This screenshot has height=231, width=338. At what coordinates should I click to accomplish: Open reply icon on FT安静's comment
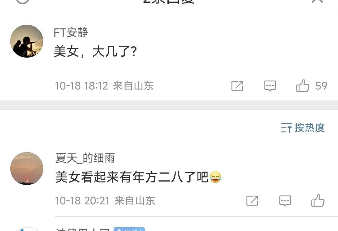[270, 86]
